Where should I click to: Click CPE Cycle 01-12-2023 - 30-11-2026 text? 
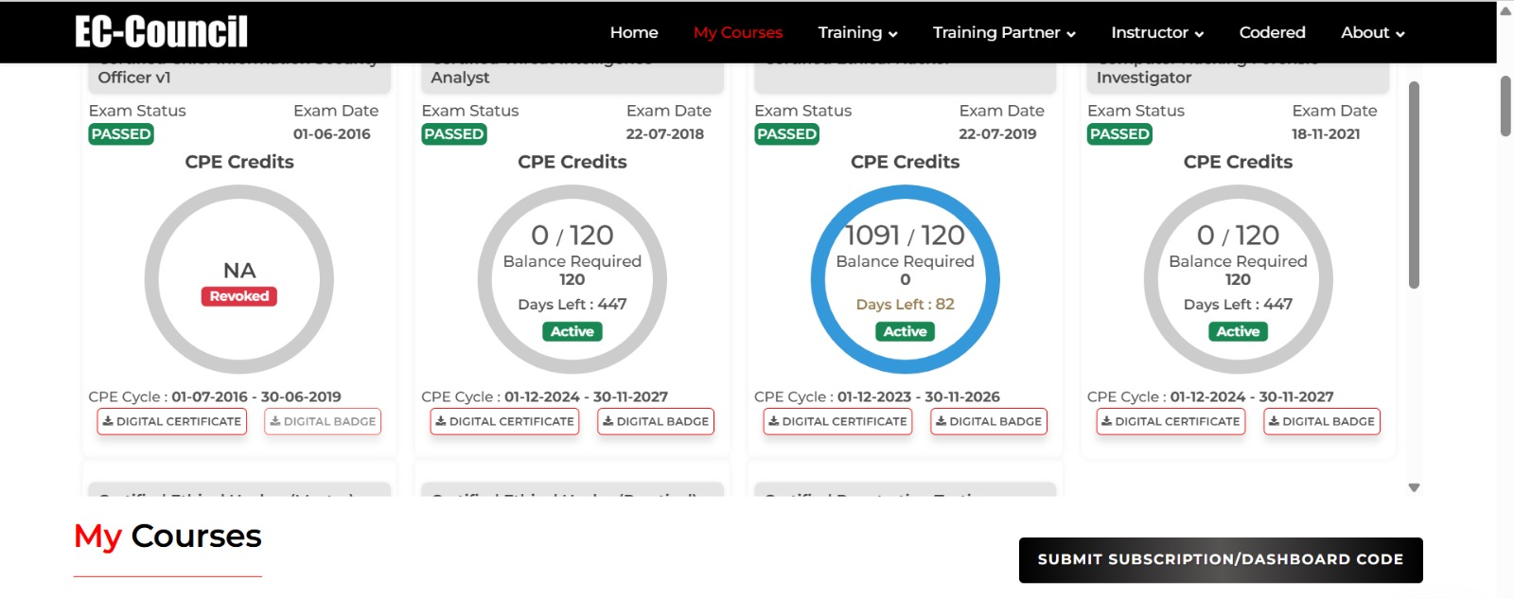point(877,396)
